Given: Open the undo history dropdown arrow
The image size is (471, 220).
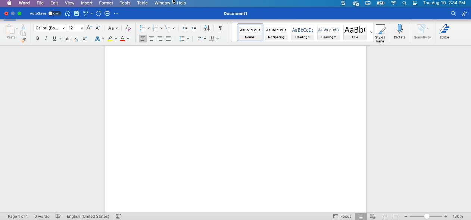Looking at the screenshot, I should pos(91,14).
